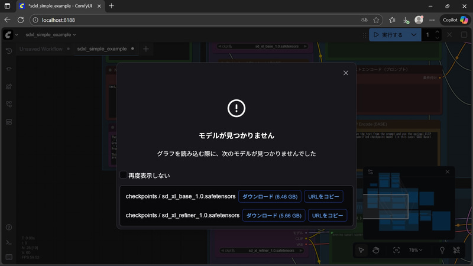Expand the sdxl_simple_example workflow name dropdown
This screenshot has width=473, height=266.
click(51, 35)
